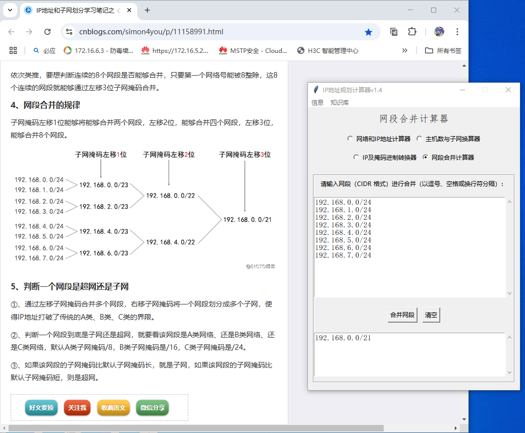Click horizontal scrollbar right arrow
The image size is (525, 433).
pos(456,428)
